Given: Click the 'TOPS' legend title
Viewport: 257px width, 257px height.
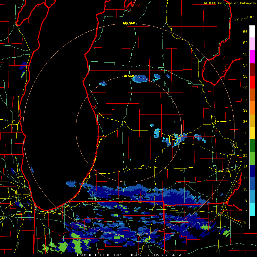Looking at the screenshot, I should (251, 17).
